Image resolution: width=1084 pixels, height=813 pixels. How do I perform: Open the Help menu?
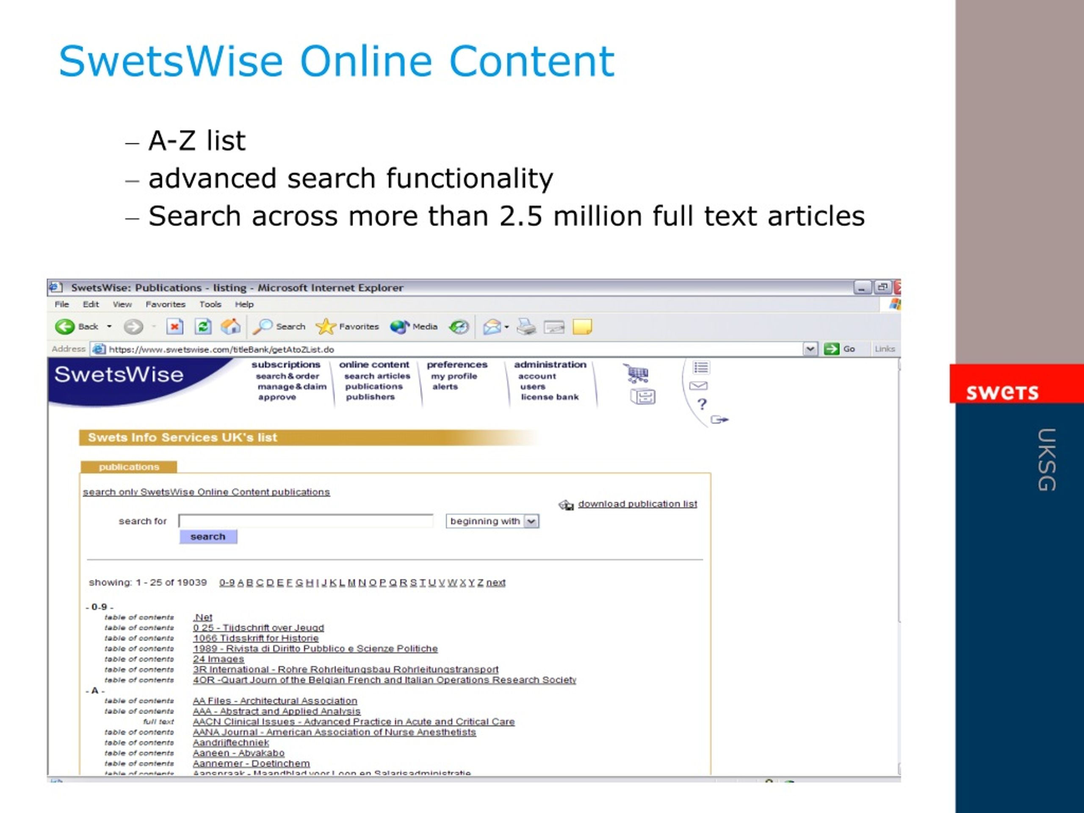244,304
